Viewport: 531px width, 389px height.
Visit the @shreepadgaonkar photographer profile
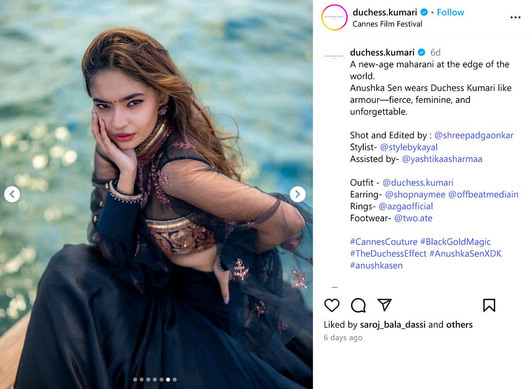coord(474,136)
